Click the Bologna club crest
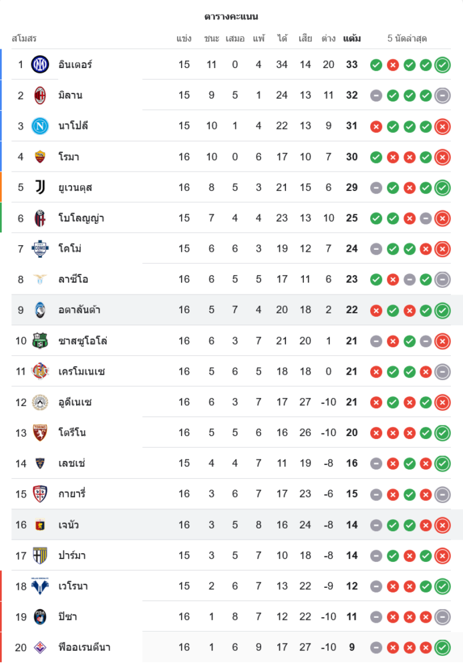463x668 pixels. point(40,218)
